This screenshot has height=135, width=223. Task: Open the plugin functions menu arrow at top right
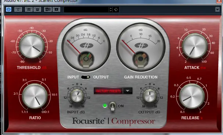point(217,10)
